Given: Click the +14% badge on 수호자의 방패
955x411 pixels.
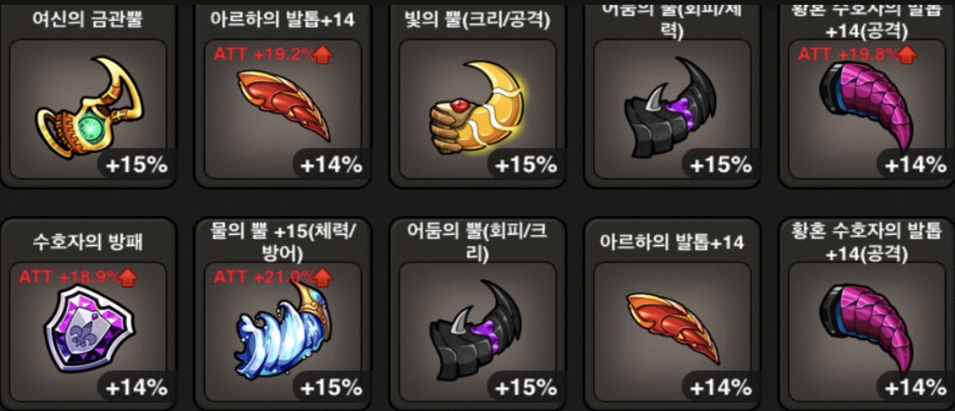Looking at the screenshot, I should click(137, 388).
